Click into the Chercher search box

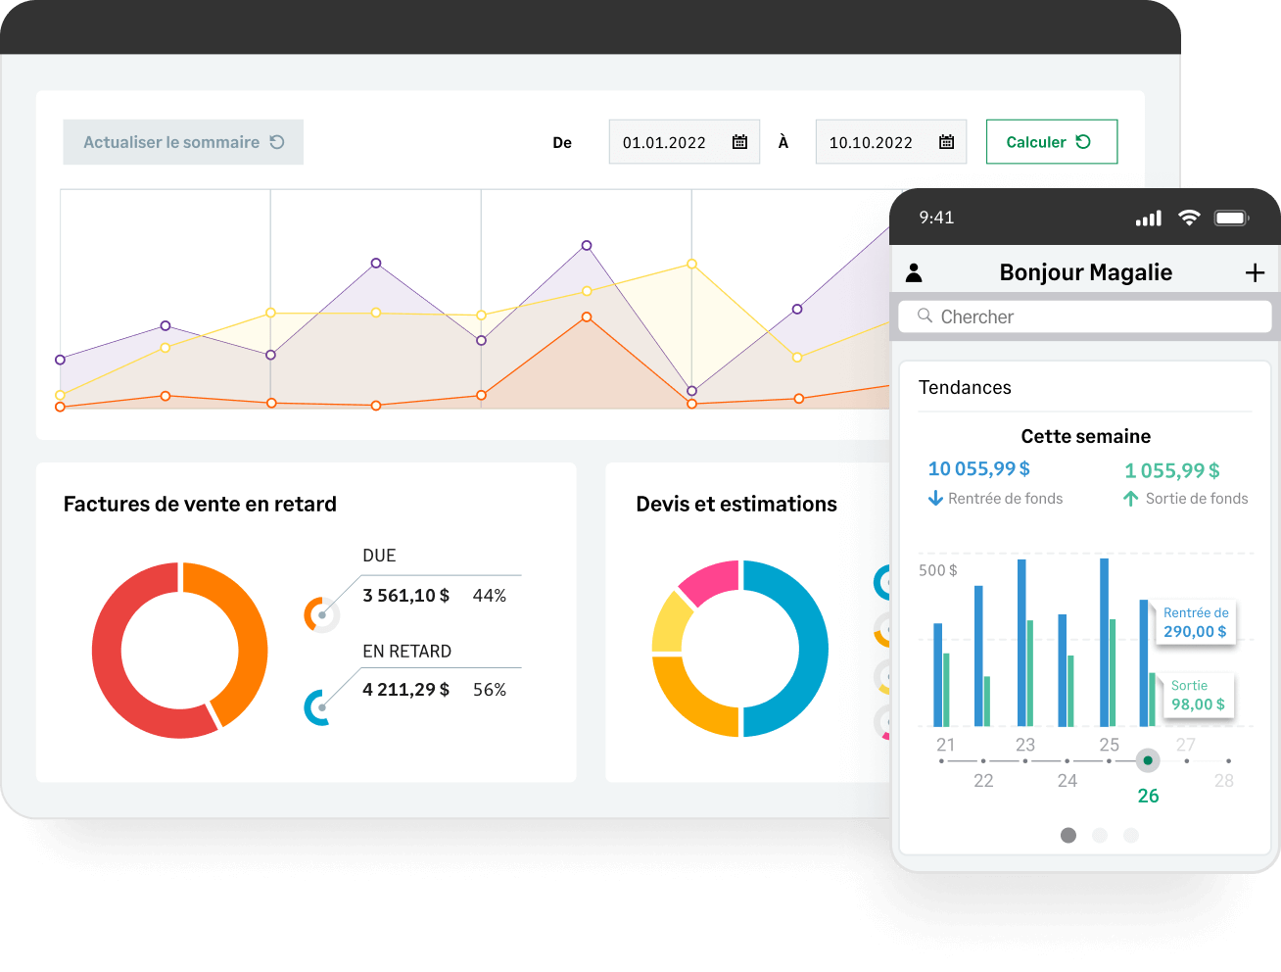[1085, 316]
